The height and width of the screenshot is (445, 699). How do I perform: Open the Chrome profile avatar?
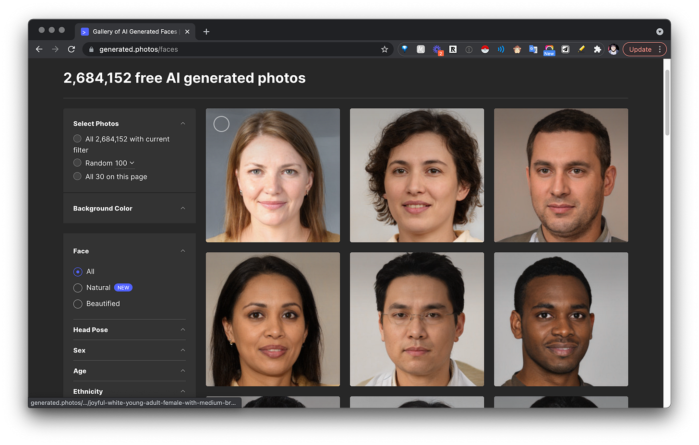(613, 49)
